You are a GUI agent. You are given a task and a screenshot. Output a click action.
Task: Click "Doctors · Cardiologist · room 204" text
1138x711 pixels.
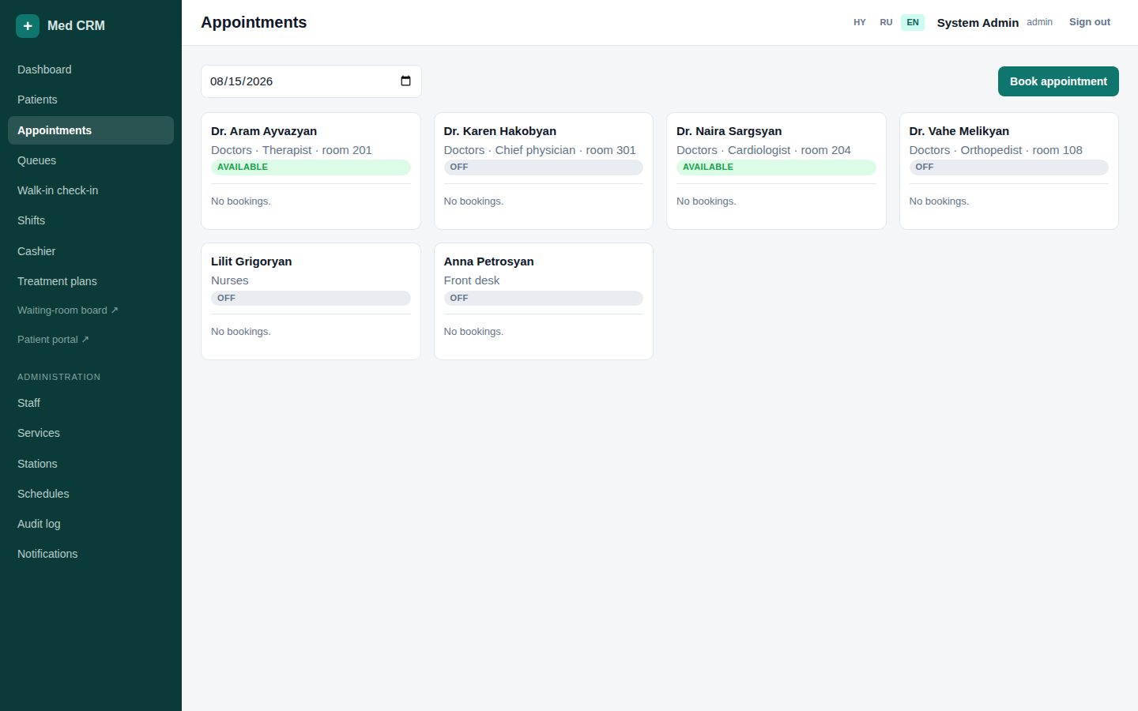pos(763,150)
